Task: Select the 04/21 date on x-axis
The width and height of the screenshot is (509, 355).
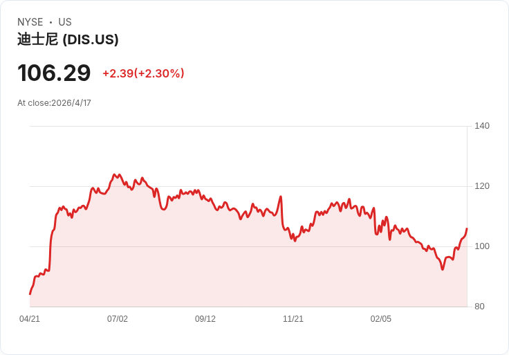Action: point(30,319)
